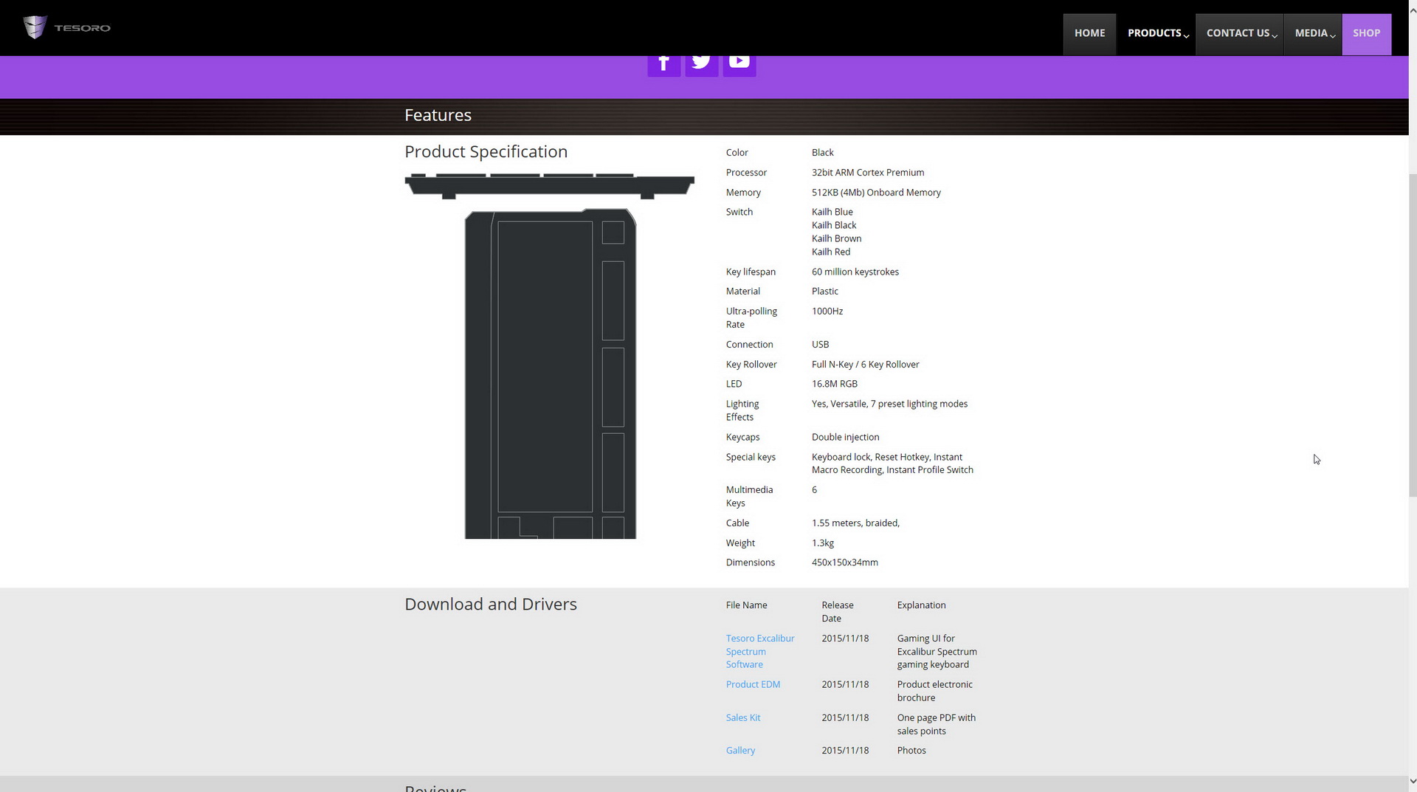The height and width of the screenshot is (792, 1417).
Task: Select the 'Photos' explanation text
Action: (x=911, y=750)
